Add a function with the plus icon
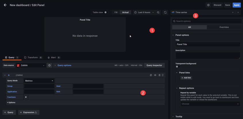The width and height of the screenshot is (243, 119). (x=26, y=97)
